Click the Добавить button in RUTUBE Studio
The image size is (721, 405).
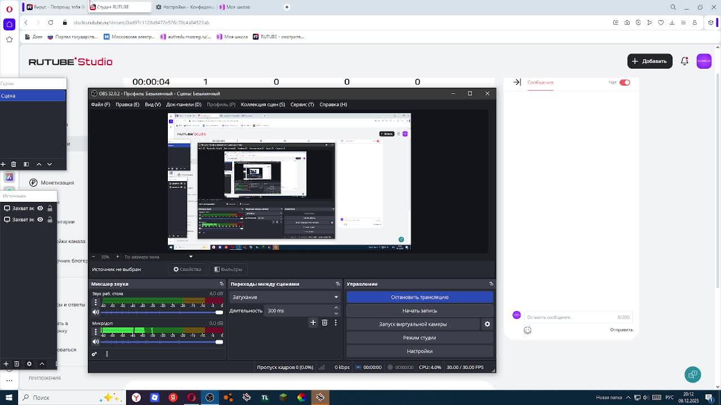649,61
